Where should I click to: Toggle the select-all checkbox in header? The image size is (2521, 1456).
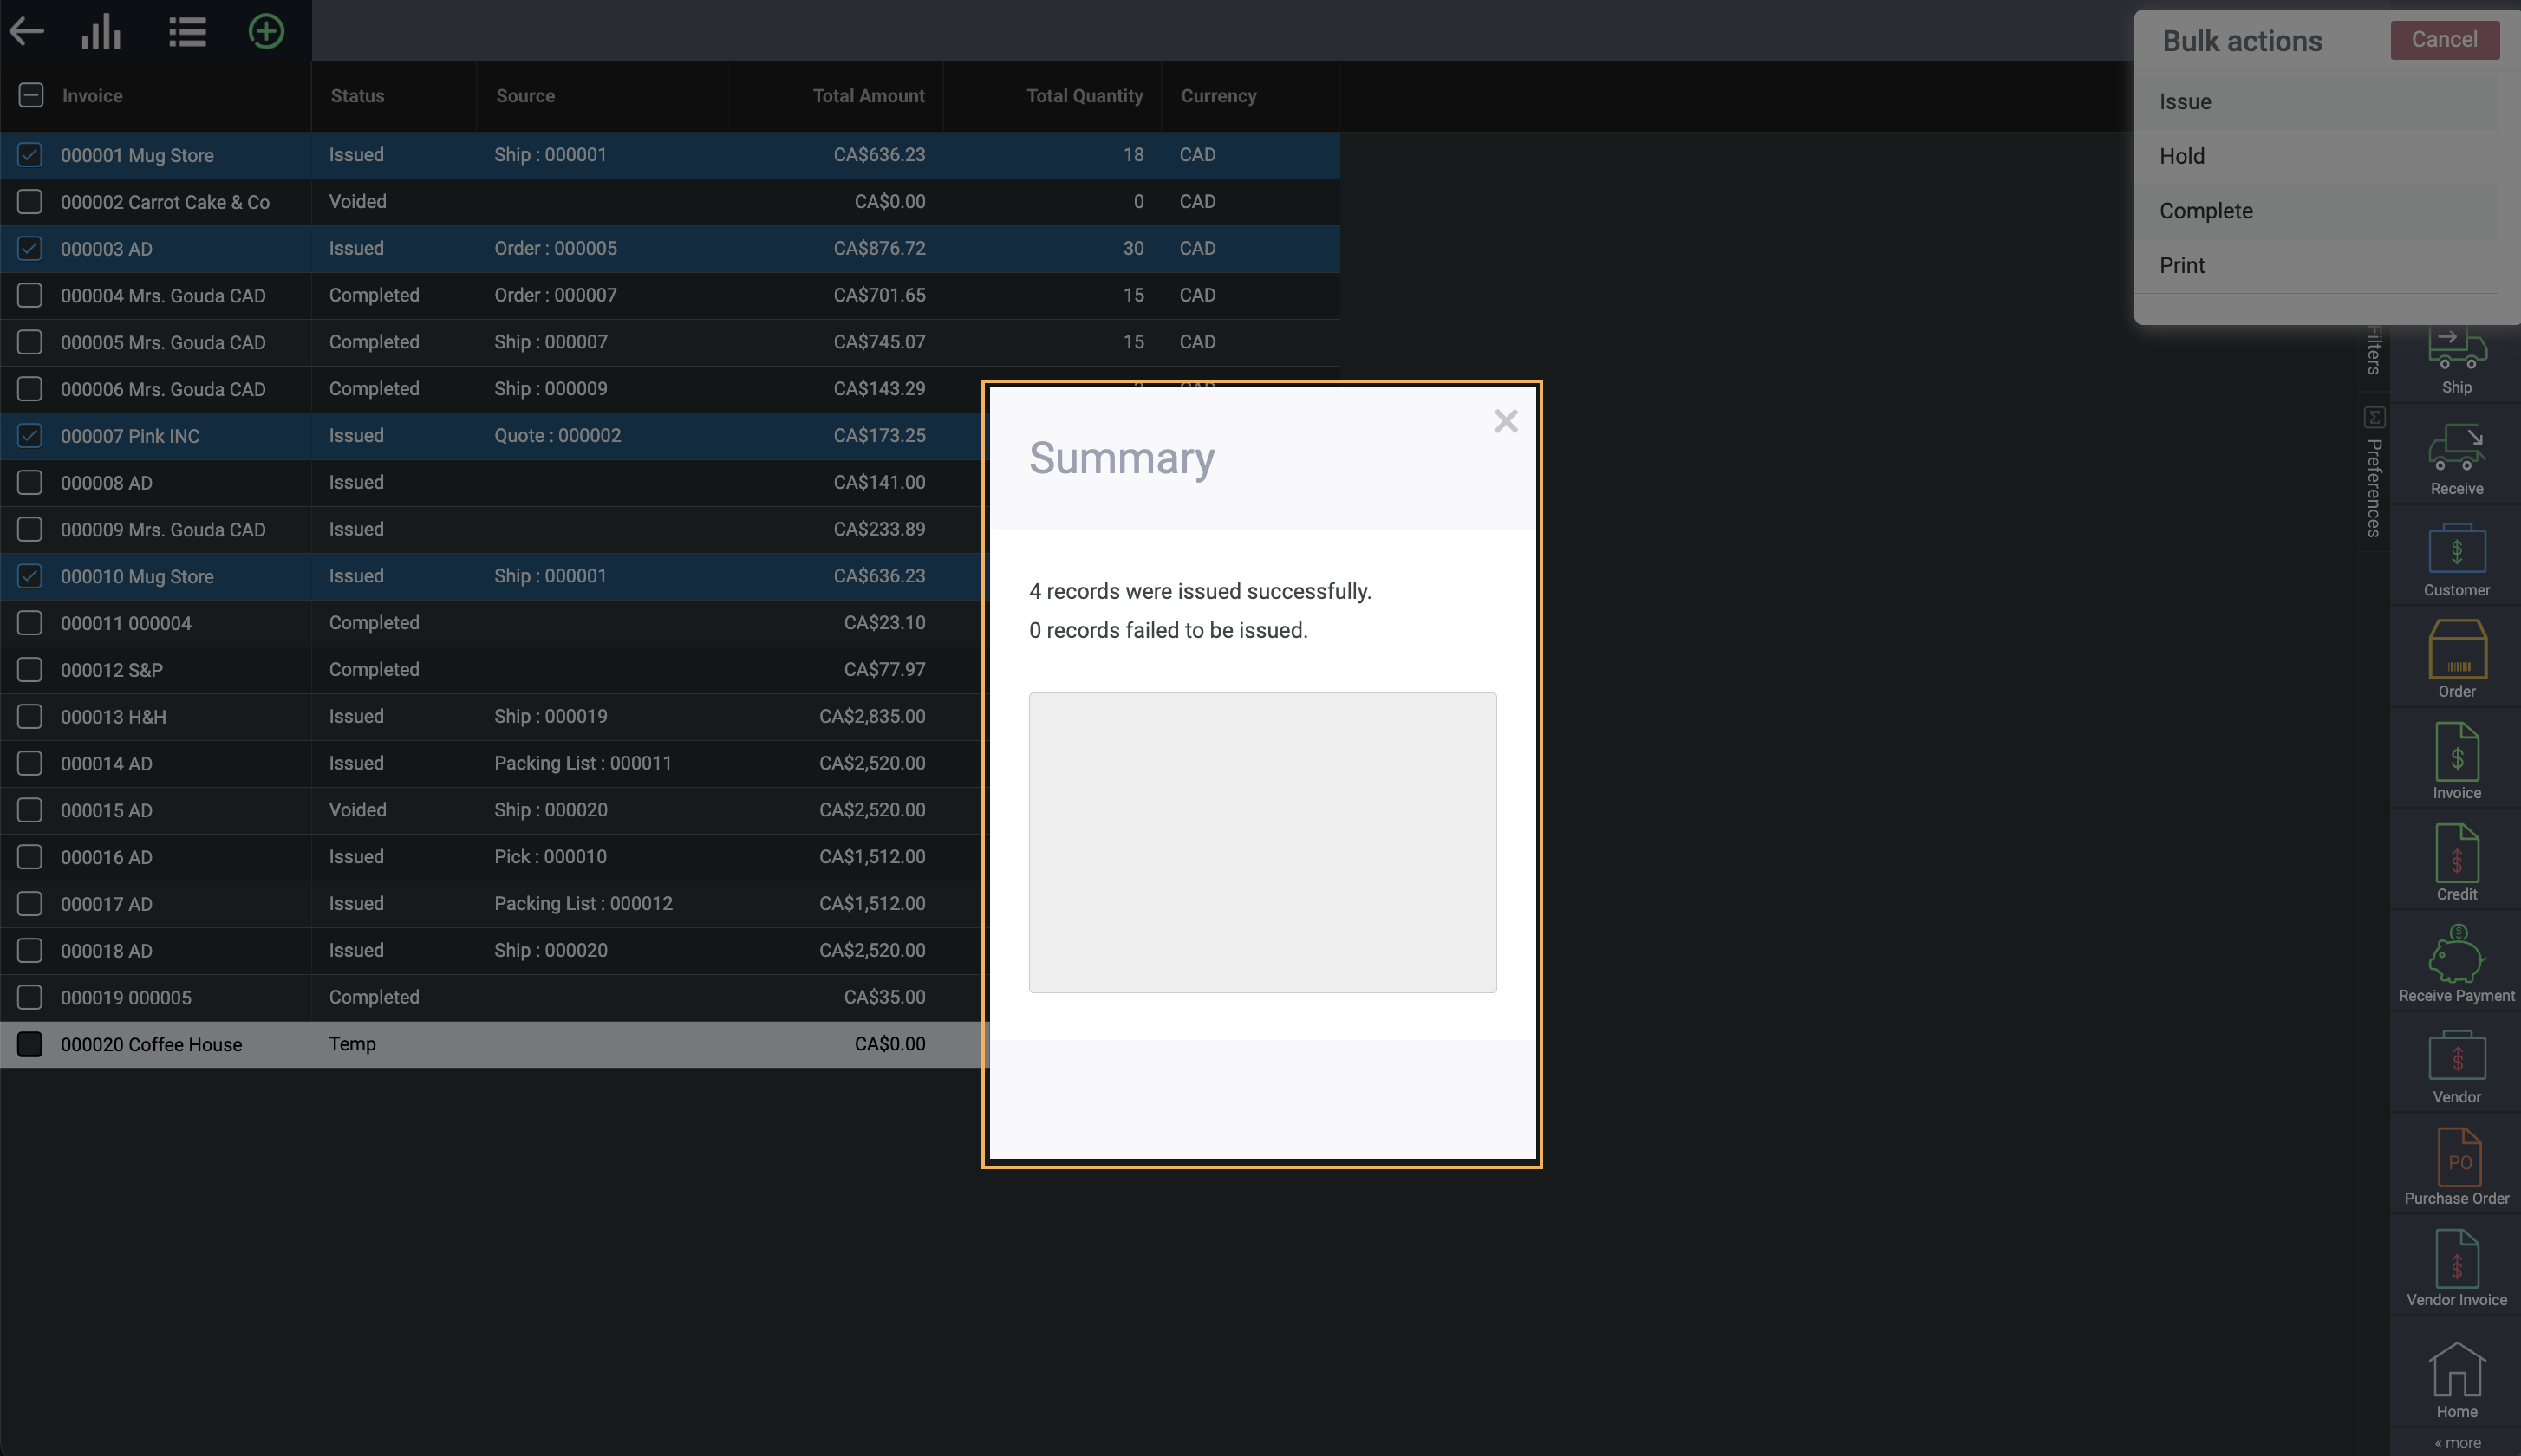coord(31,96)
